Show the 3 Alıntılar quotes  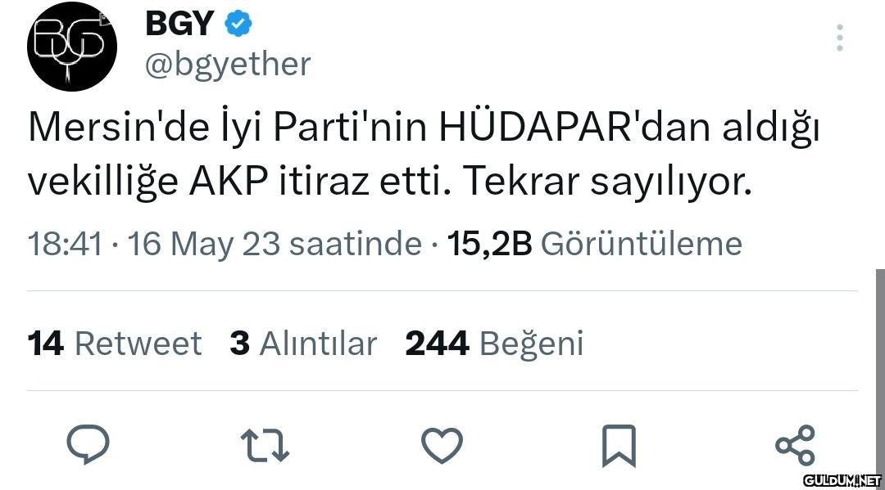point(303,344)
